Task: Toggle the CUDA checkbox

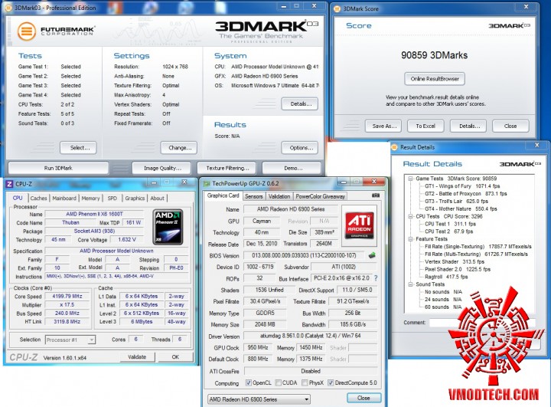Action: (x=279, y=382)
